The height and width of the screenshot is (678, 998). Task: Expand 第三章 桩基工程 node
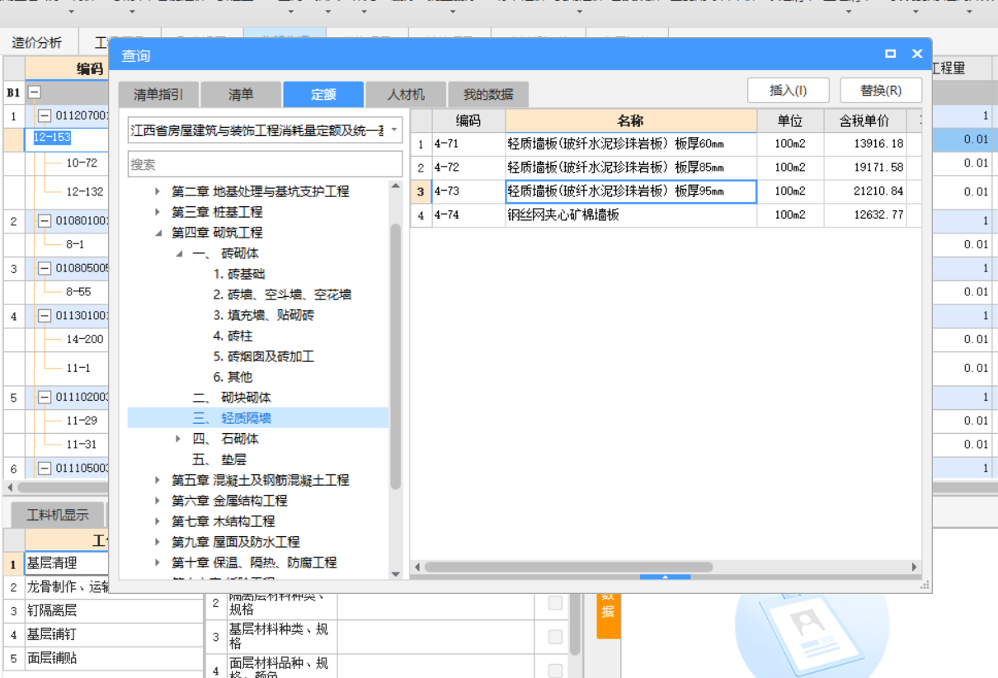158,212
